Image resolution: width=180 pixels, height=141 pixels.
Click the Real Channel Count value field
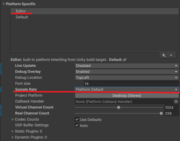click(171, 113)
